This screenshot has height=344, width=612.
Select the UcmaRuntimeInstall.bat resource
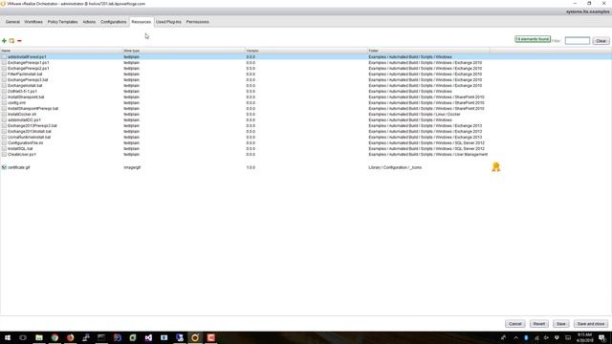coord(30,138)
